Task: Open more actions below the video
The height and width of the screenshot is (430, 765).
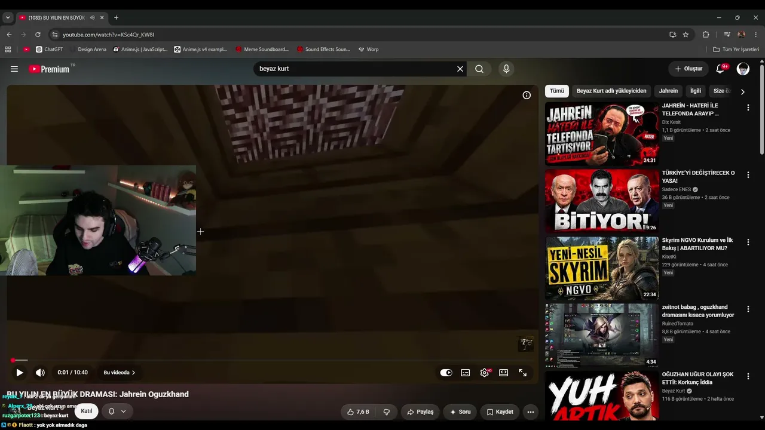Action: tap(530, 412)
